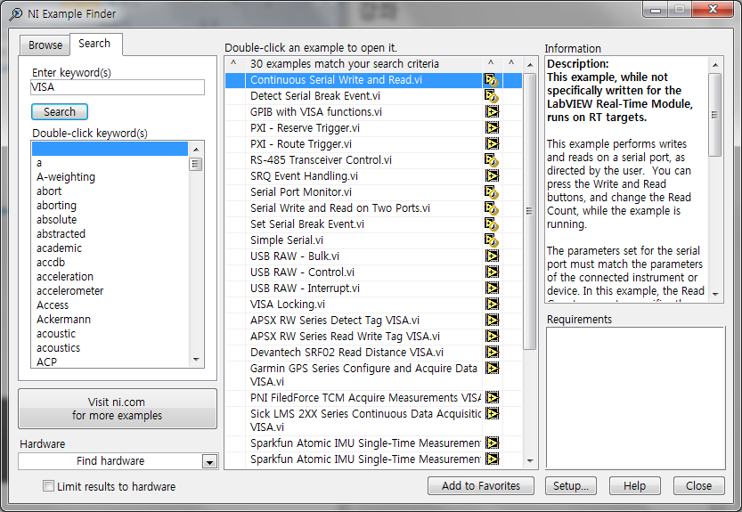The width and height of the screenshot is (742, 512).
Task: Click the results list scroll-down arrow
Action: click(530, 460)
